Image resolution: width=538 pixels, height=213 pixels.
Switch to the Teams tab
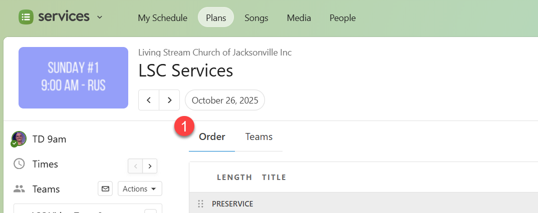pyautogui.click(x=259, y=136)
